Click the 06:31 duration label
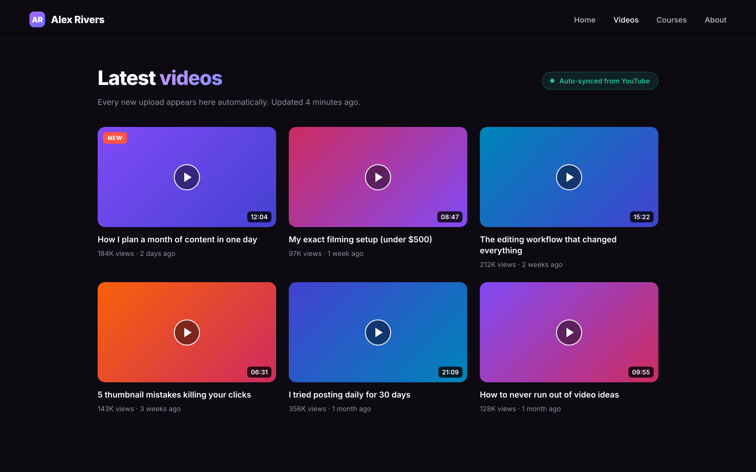 coord(259,372)
